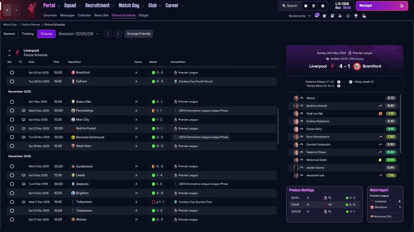Open the News Site tab
This screenshot has height=232, width=414.
coord(101,15)
